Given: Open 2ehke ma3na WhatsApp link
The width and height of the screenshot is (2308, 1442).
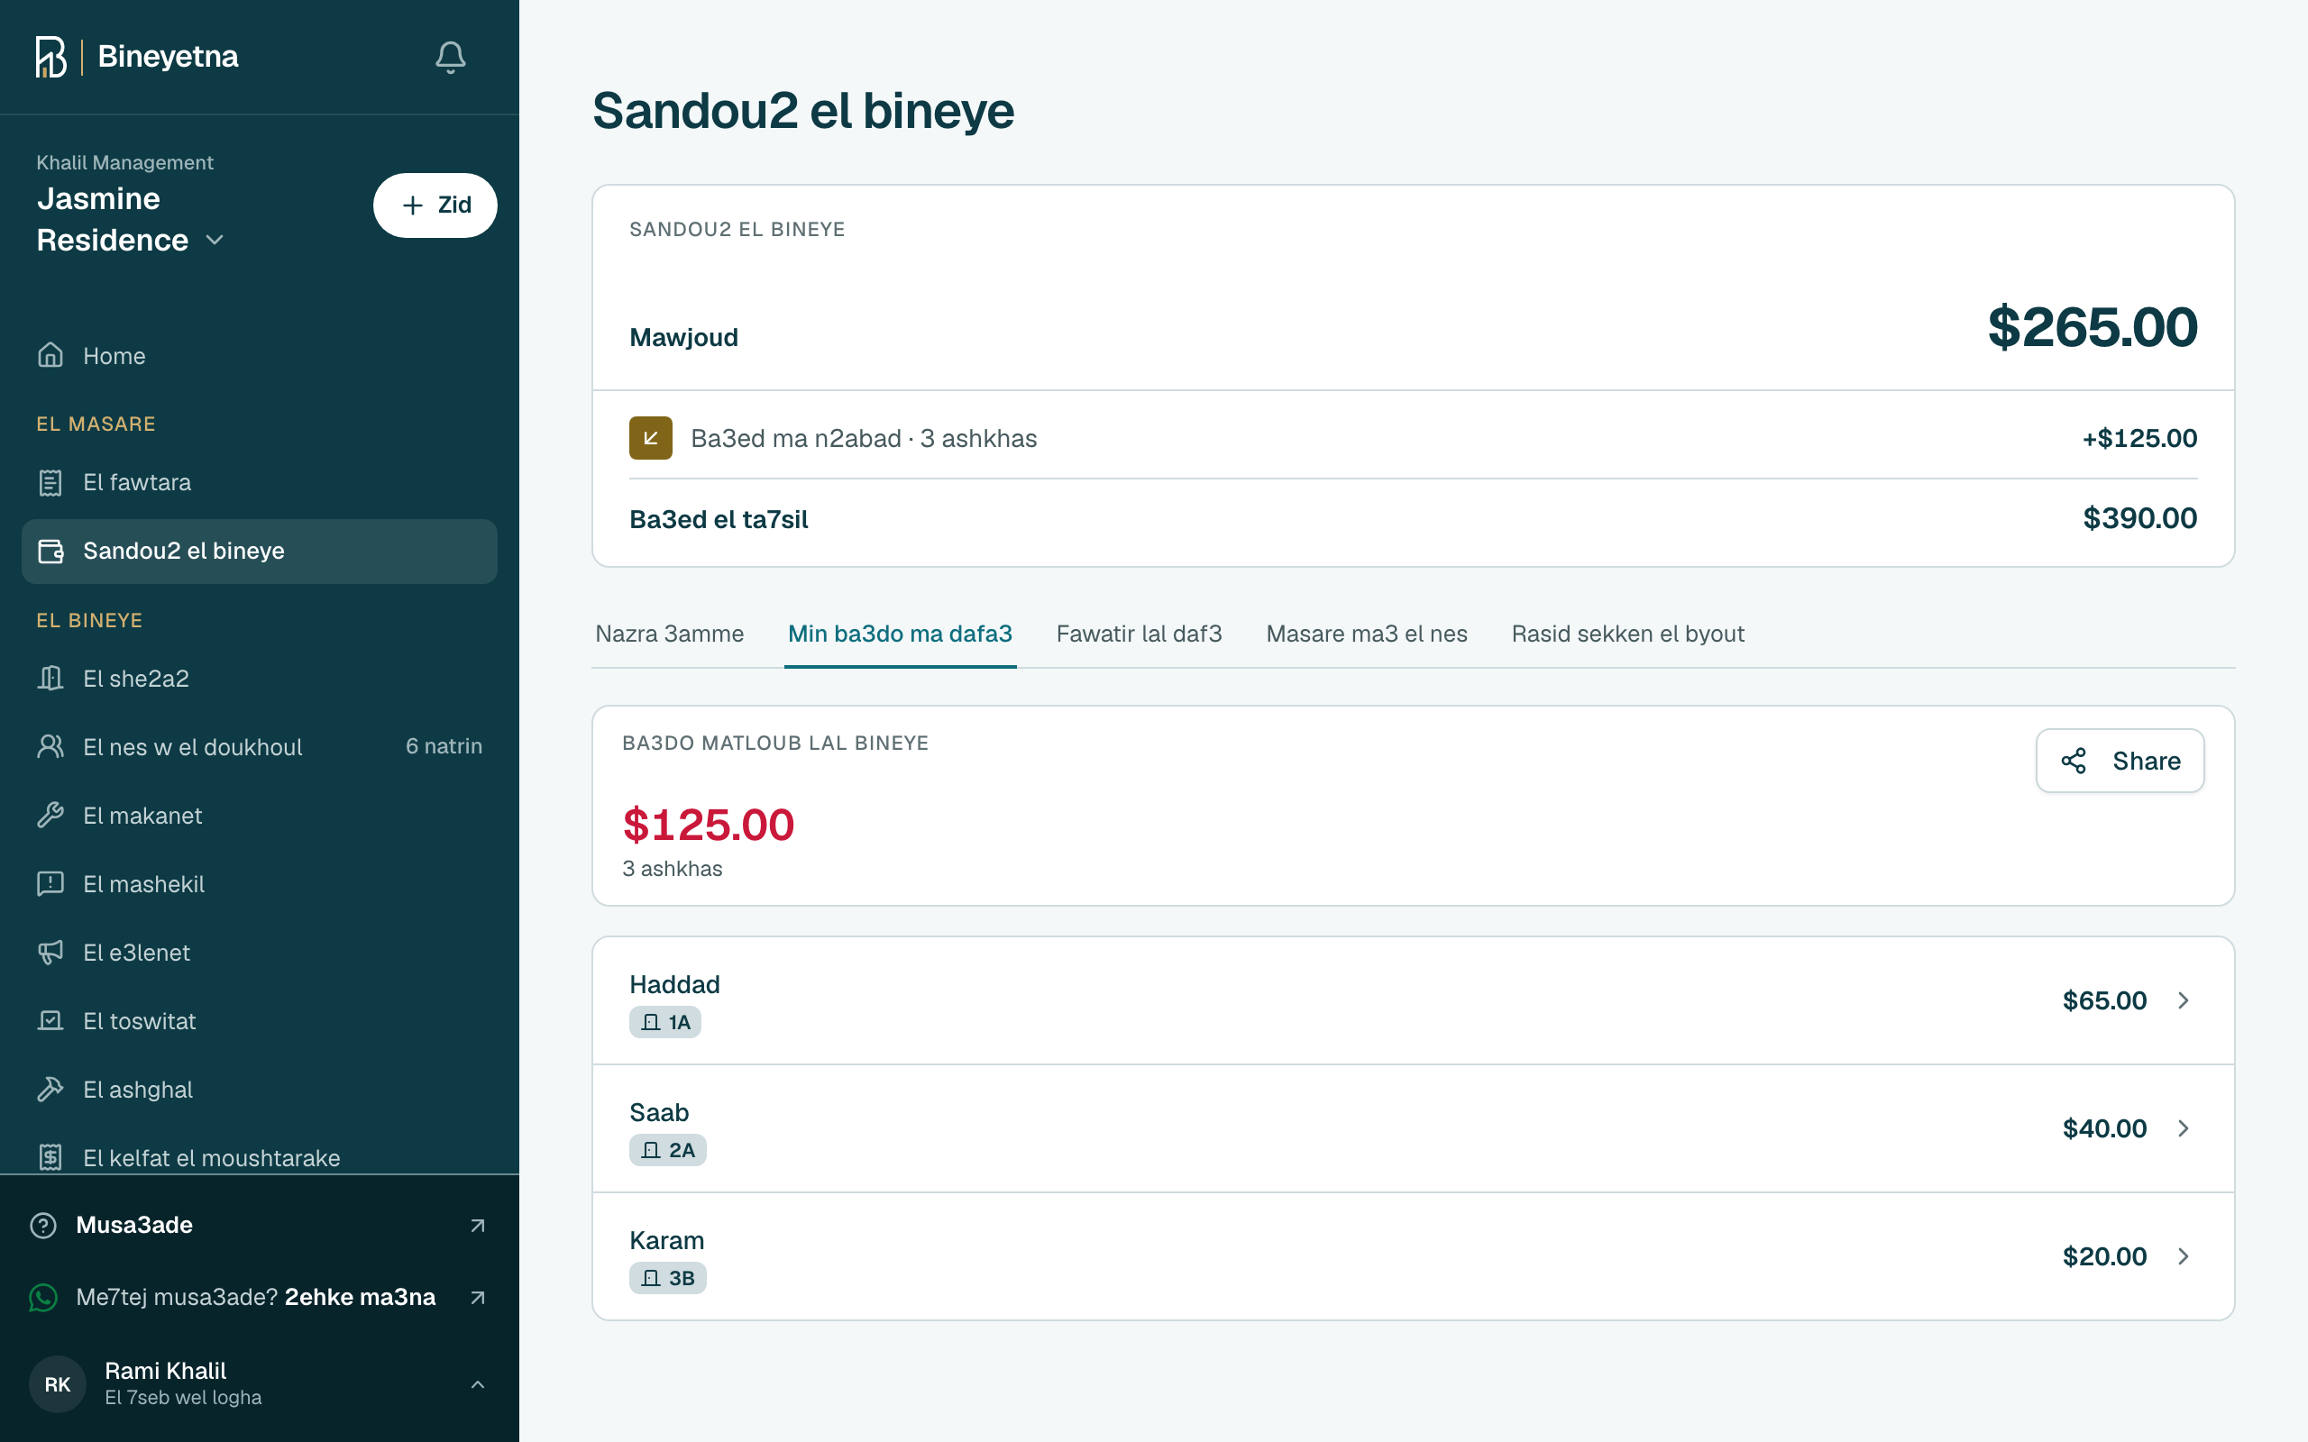Looking at the screenshot, I should point(360,1298).
